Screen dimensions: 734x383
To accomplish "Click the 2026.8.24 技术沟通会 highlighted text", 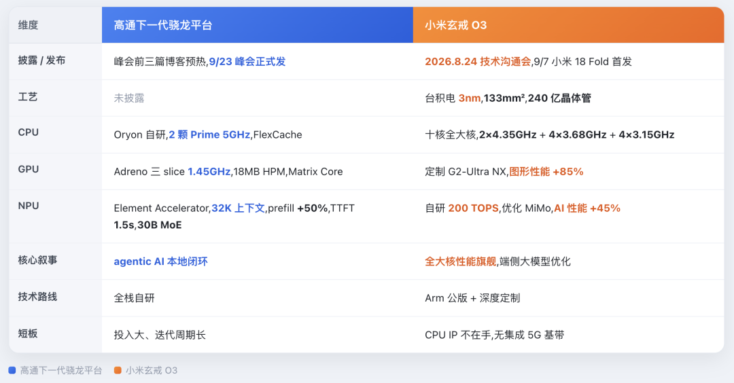I will coord(478,62).
